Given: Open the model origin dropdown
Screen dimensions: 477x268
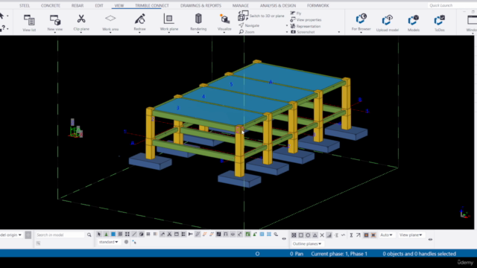Looking at the screenshot, I should click(x=11, y=235).
